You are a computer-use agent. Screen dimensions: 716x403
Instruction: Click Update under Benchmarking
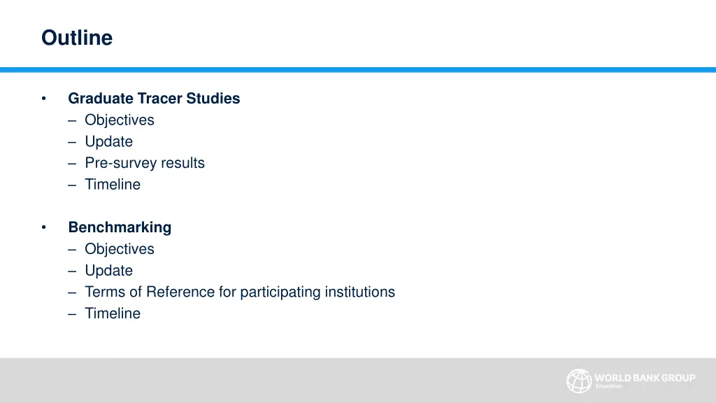108,271
